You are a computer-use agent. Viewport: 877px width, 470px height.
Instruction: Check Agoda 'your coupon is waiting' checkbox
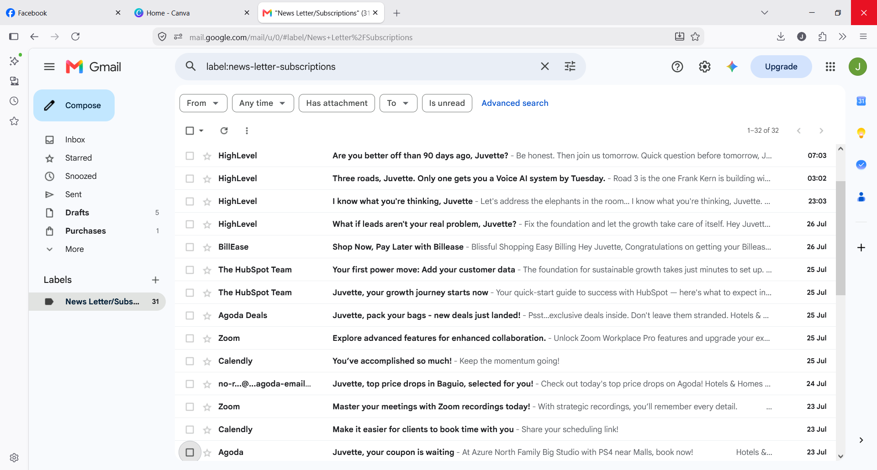tap(190, 452)
